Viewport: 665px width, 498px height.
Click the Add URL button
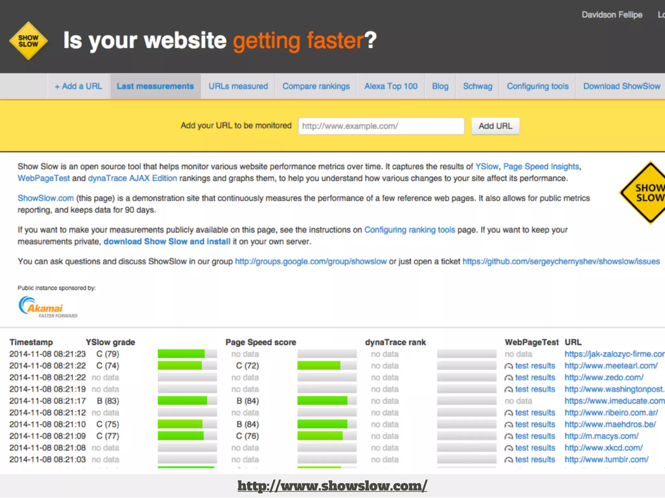[x=495, y=126]
